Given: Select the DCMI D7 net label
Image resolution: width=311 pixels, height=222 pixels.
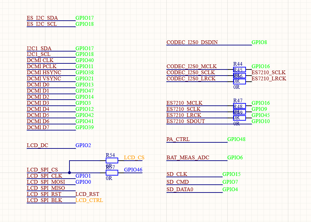Looking at the screenshot, I should 38,127.
